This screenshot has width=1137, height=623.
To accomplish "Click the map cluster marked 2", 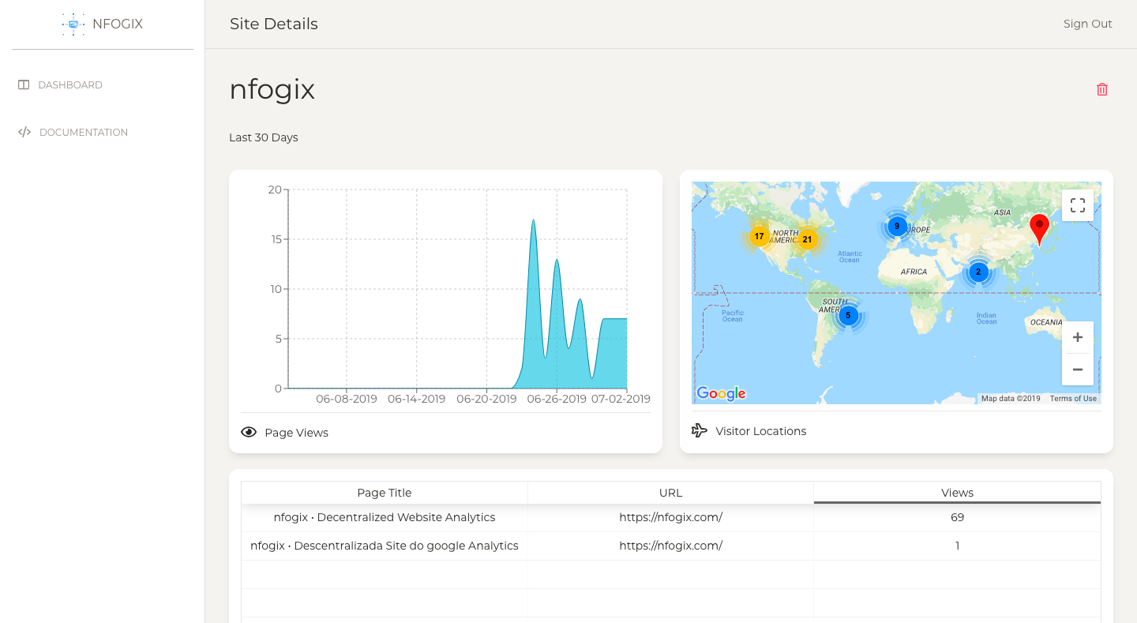I will tap(978, 272).
